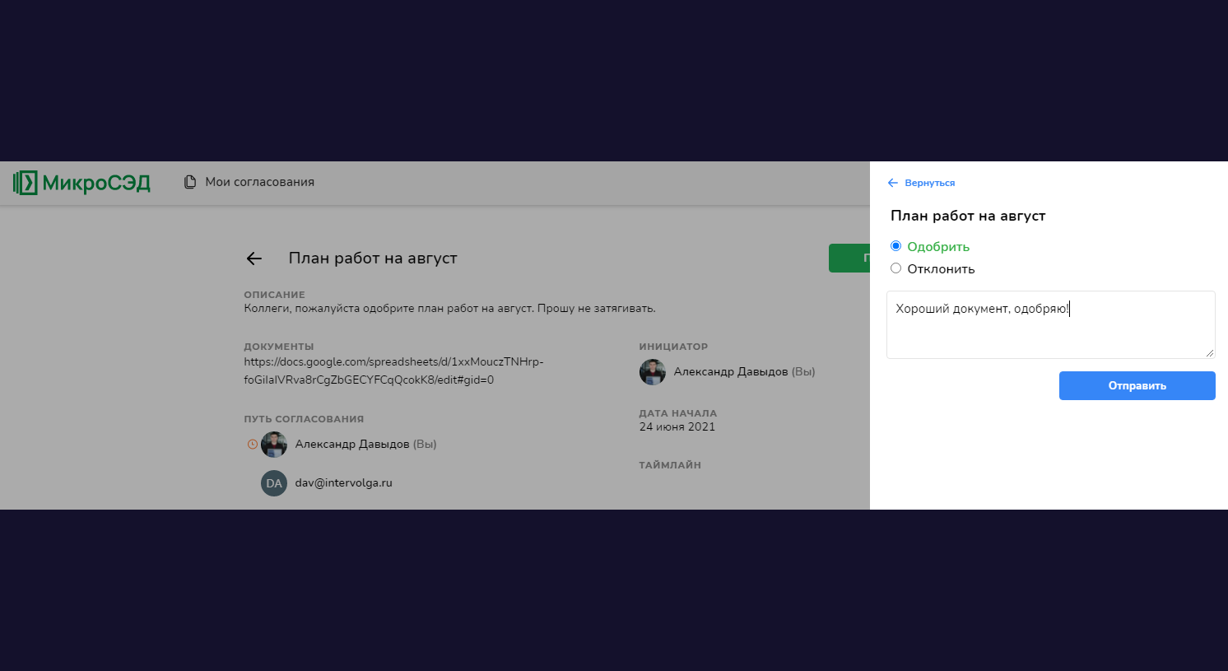This screenshot has height=671, width=1228.
Task: Open the Google spreadsheet document link
Action: 393,371
